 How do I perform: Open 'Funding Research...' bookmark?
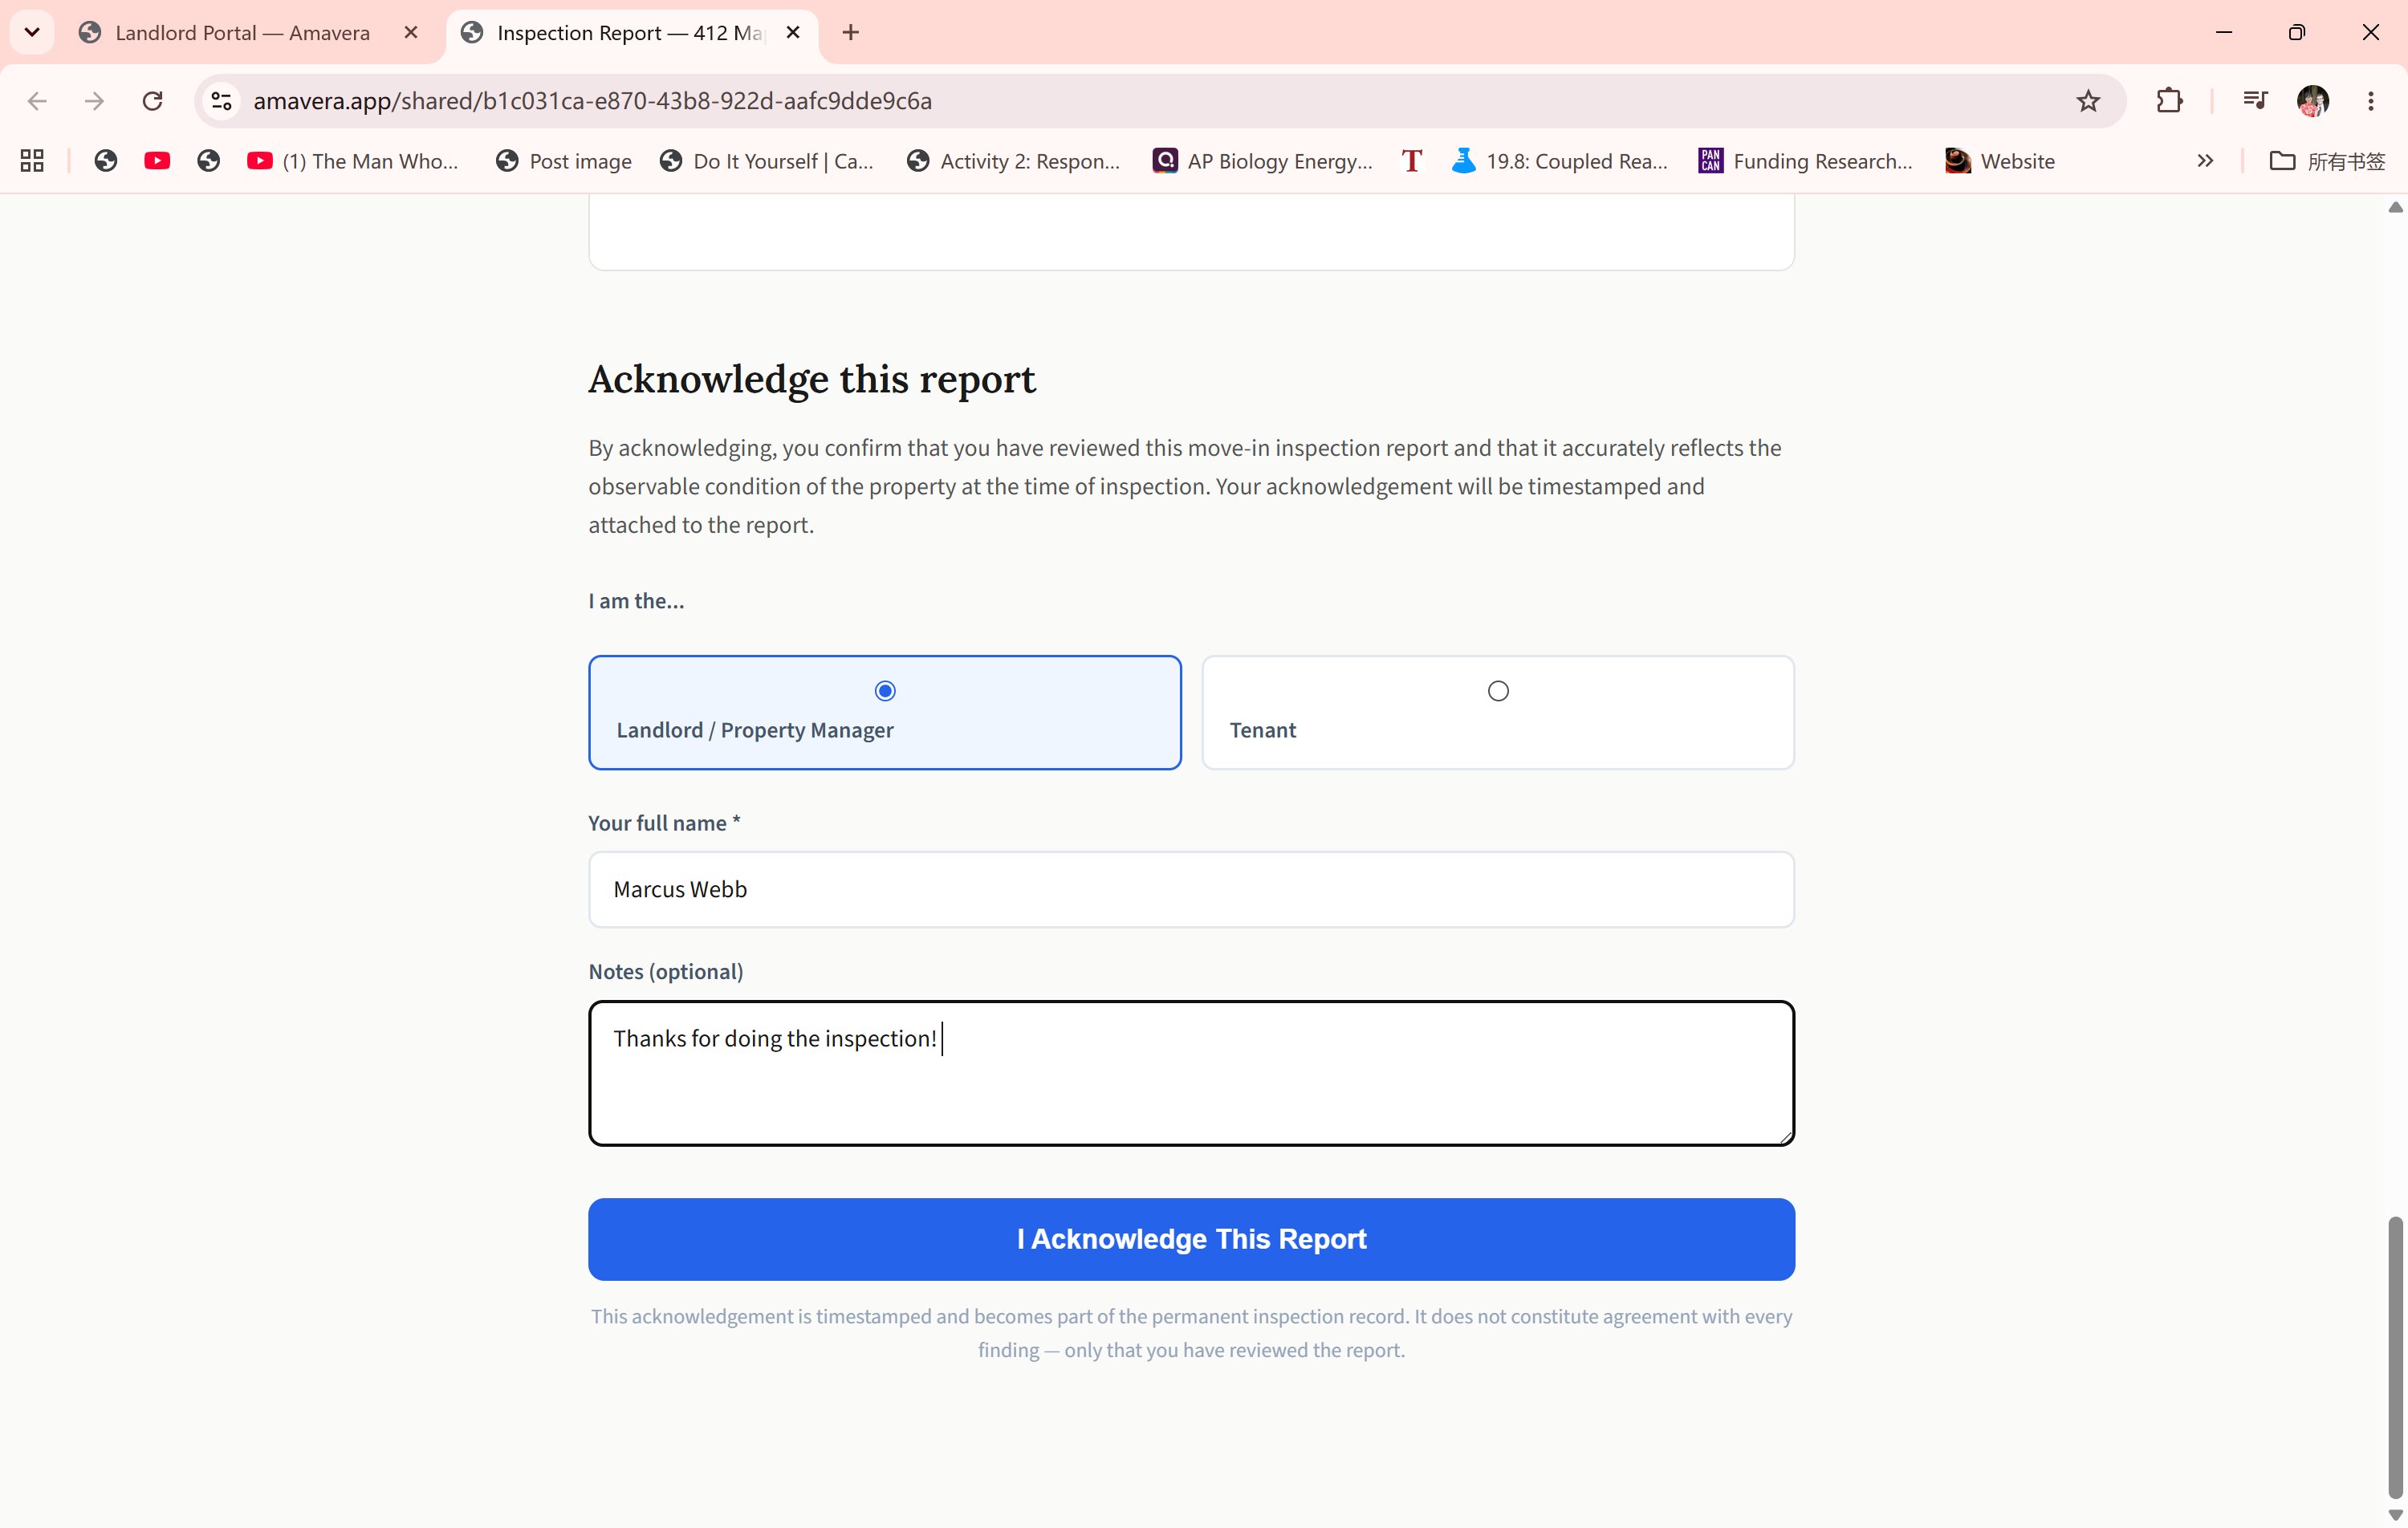[1805, 161]
